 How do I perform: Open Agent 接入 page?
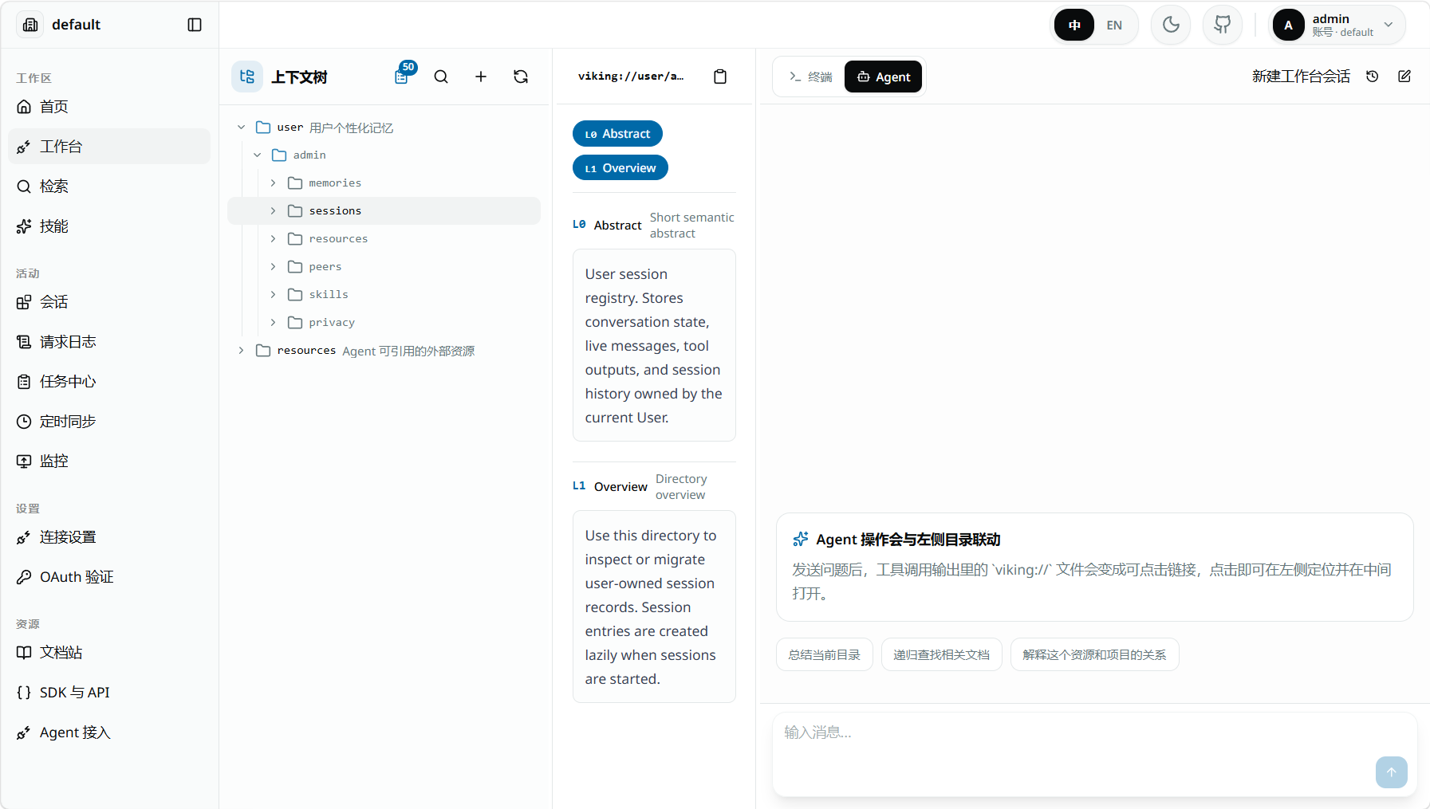(x=109, y=732)
